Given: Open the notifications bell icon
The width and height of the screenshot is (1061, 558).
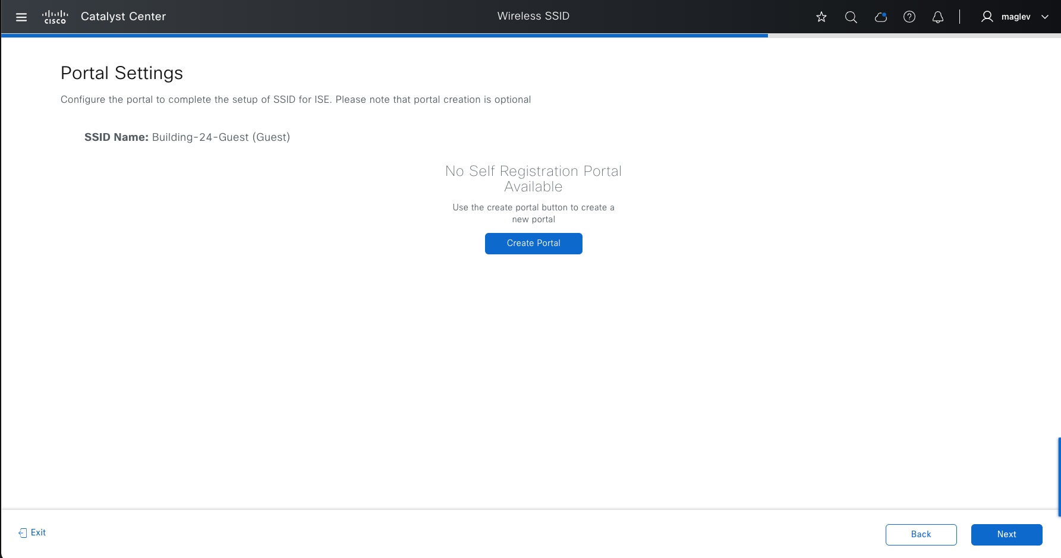Looking at the screenshot, I should (938, 17).
